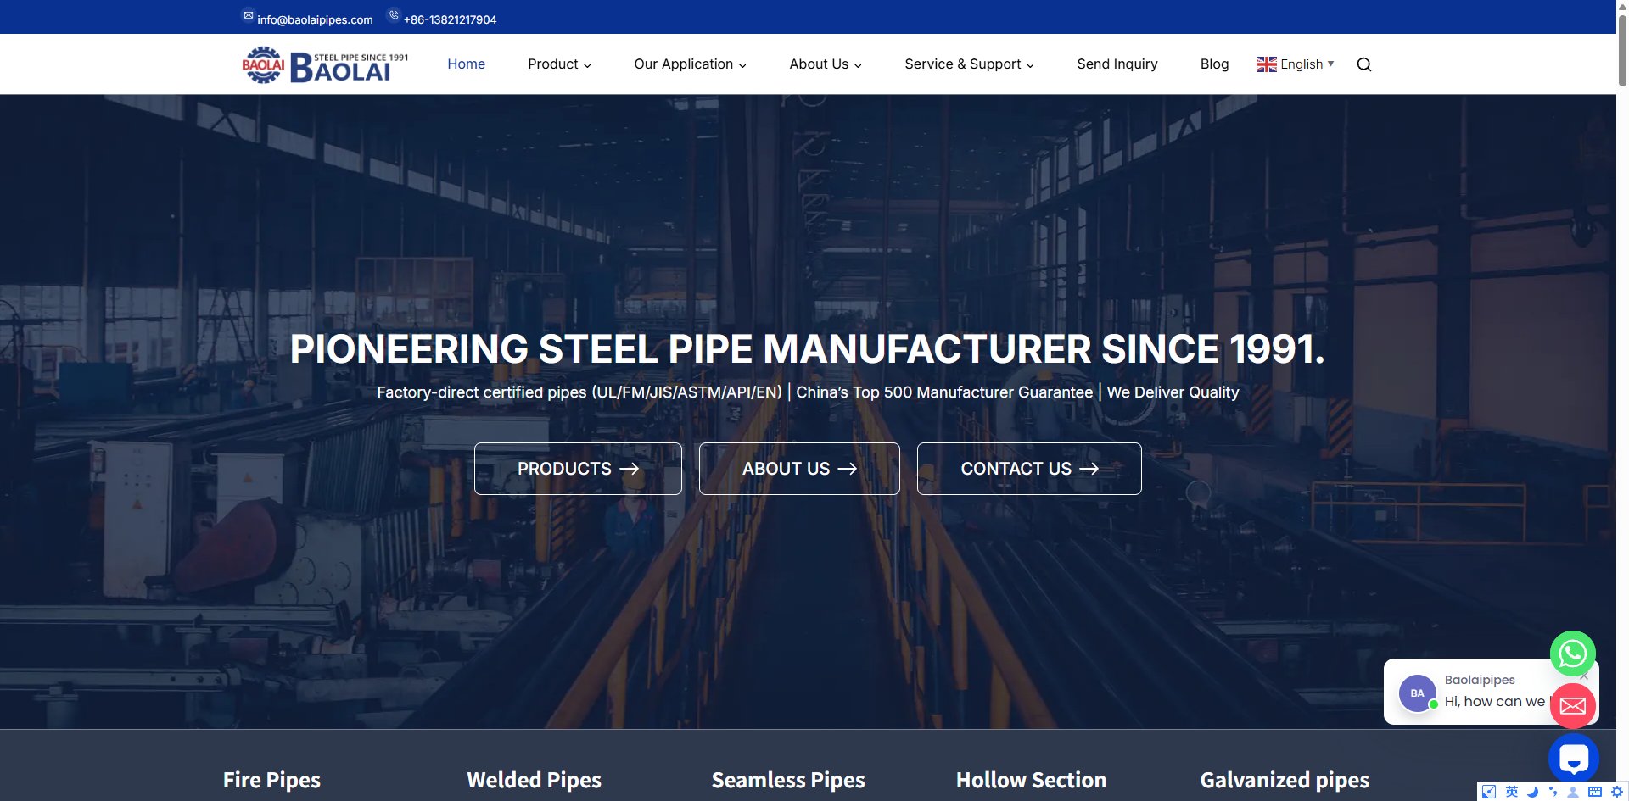1629x801 pixels.
Task: Open the English language selector
Action: [x=1295, y=64]
